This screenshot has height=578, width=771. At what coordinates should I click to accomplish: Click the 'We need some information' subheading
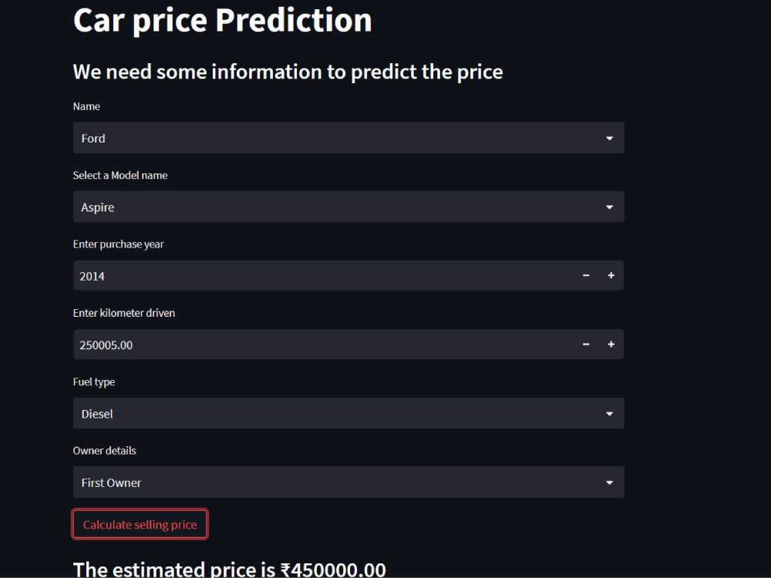pos(288,72)
